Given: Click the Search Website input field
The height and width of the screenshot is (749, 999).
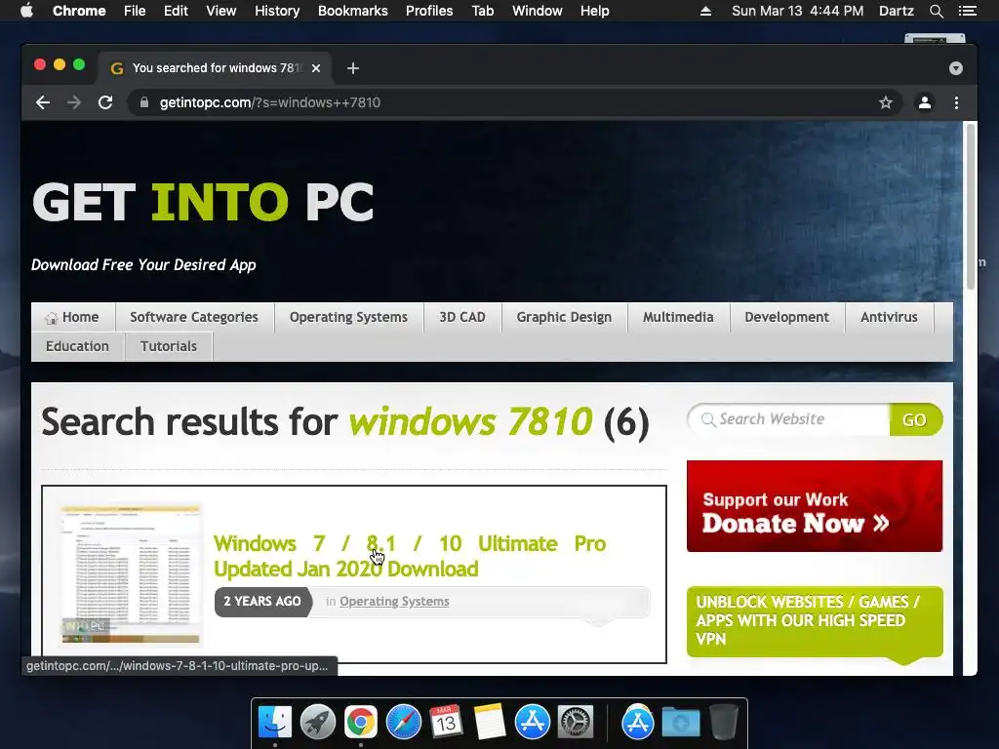Looking at the screenshot, I should click(788, 419).
